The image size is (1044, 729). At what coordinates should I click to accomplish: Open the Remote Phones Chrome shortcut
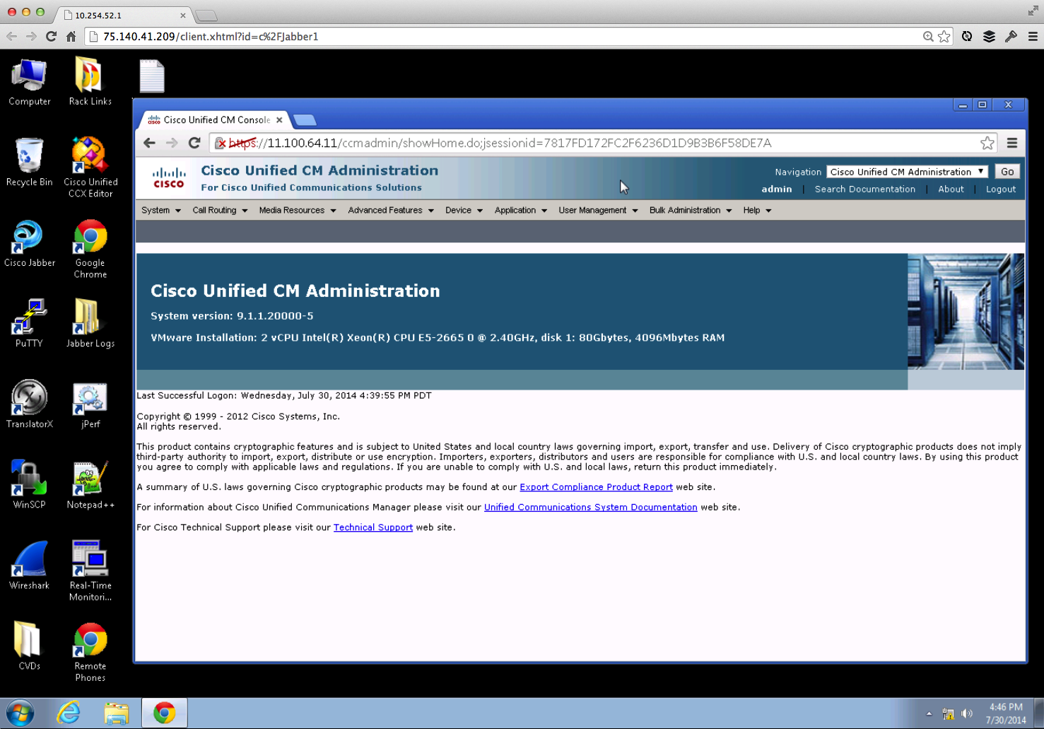click(x=90, y=651)
